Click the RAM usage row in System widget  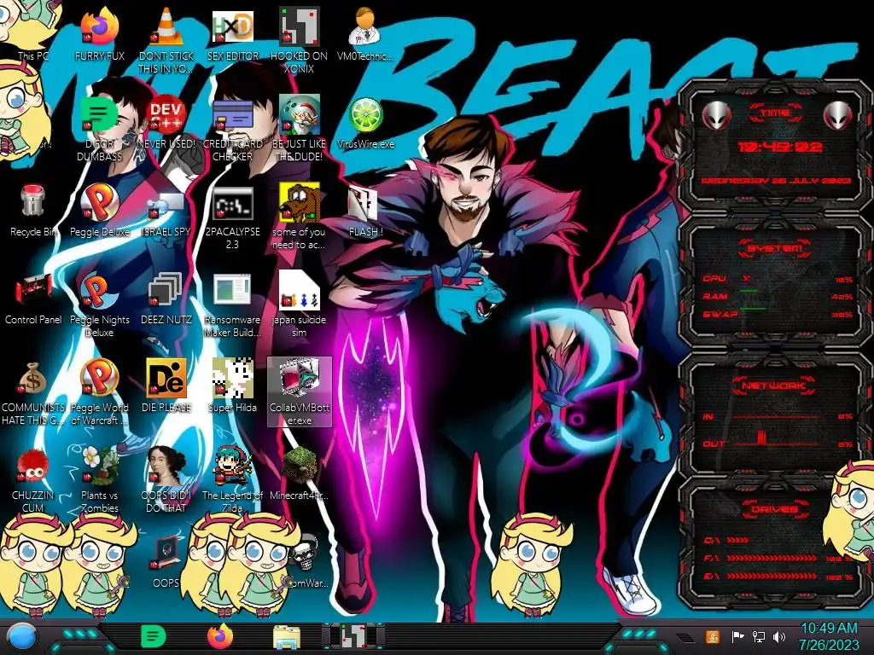pyautogui.click(x=778, y=296)
